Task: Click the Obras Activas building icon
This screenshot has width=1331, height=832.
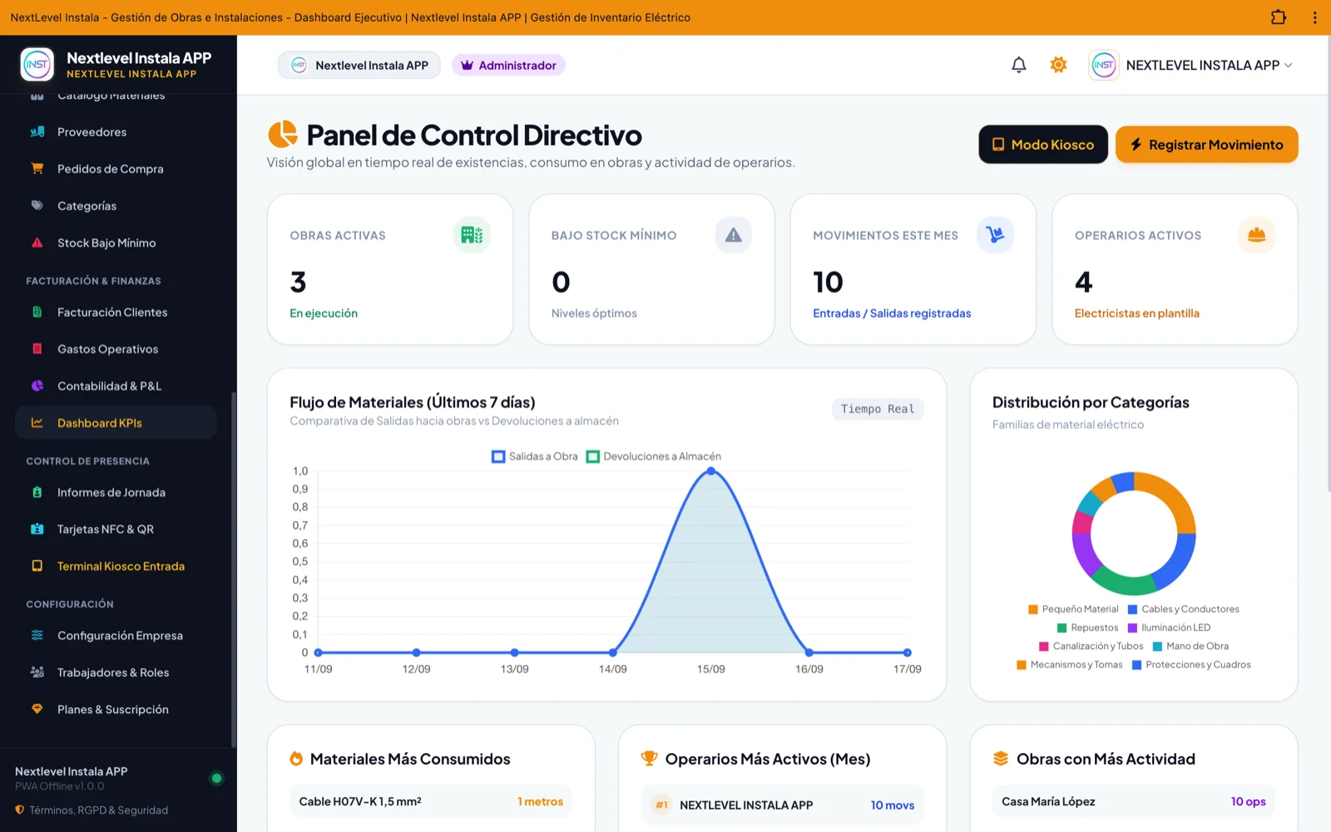Action: (x=472, y=235)
